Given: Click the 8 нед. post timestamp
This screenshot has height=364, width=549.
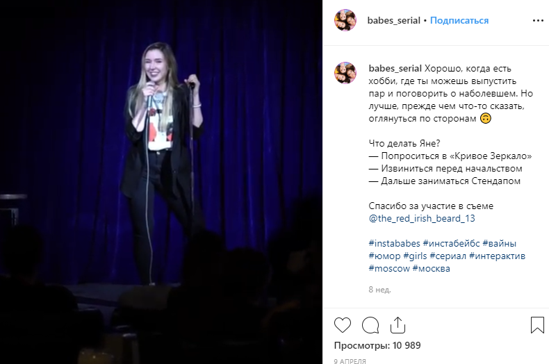Looking at the screenshot, I should pyautogui.click(x=379, y=290).
